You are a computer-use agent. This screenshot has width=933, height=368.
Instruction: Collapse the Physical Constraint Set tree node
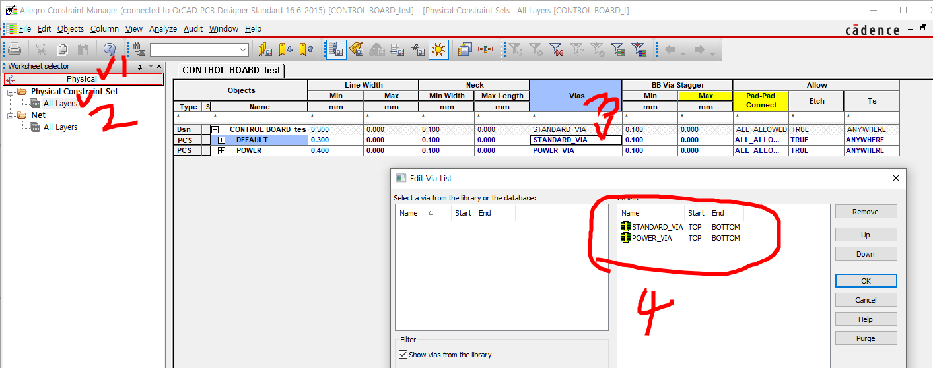(11, 92)
